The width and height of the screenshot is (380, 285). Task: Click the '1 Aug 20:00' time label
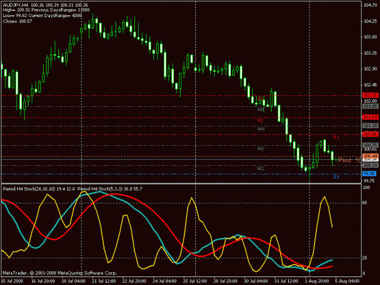pyautogui.click(x=317, y=281)
